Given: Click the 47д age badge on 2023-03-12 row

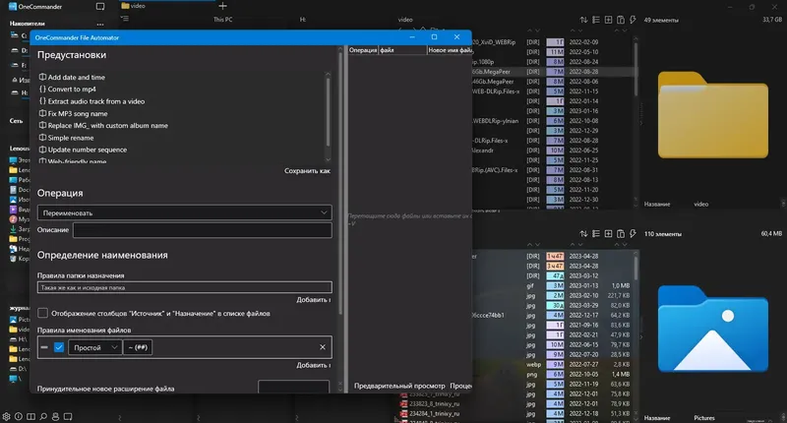Looking at the screenshot, I should pyautogui.click(x=555, y=275).
